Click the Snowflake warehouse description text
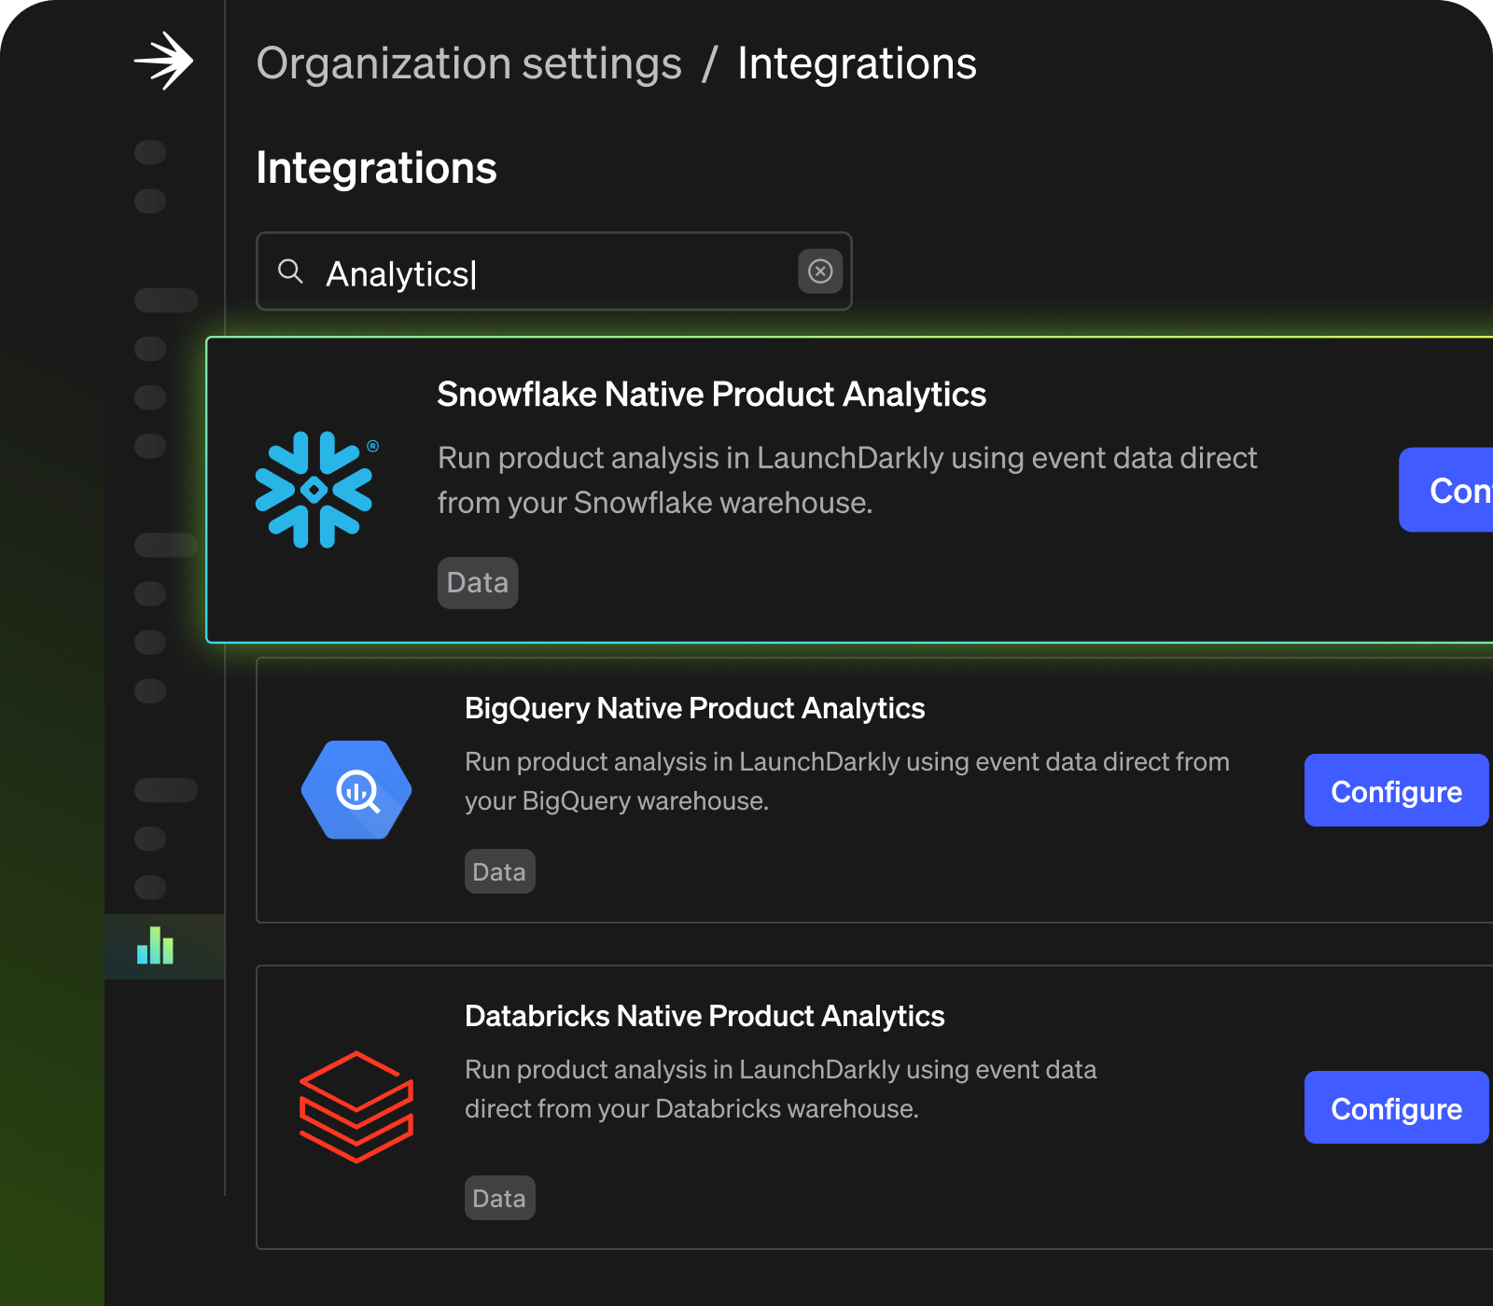The height and width of the screenshot is (1306, 1493). 847,480
